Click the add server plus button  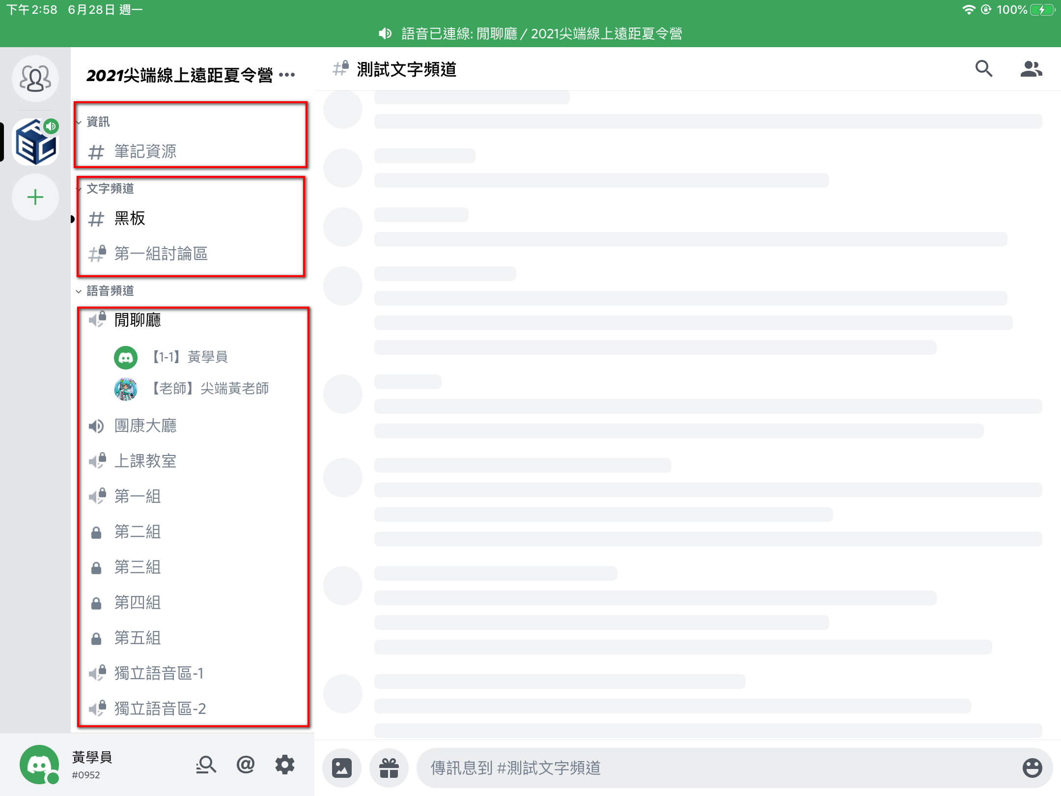[35, 198]
